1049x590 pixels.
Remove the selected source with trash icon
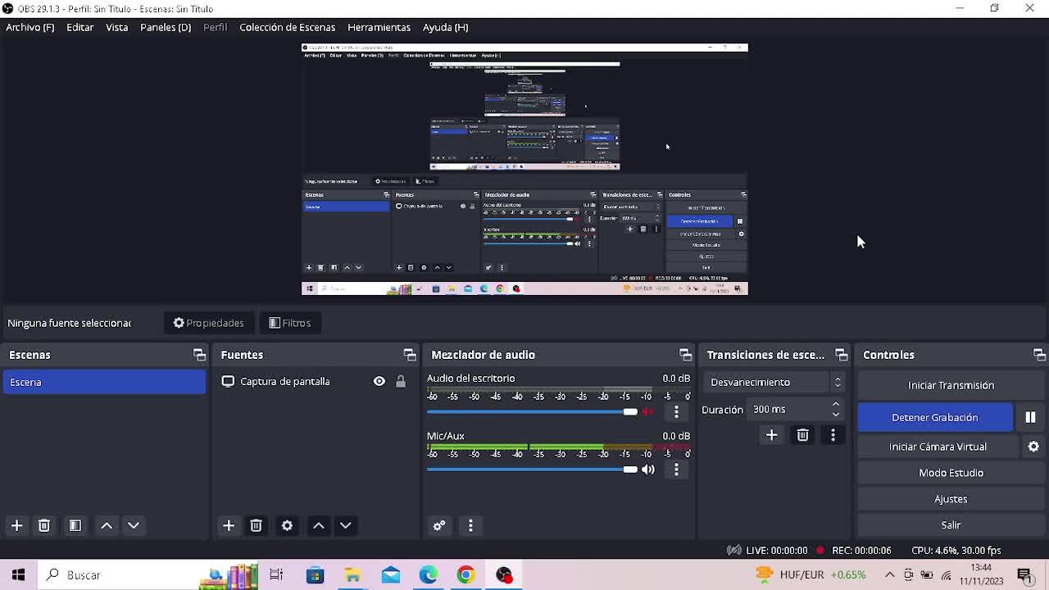pyautogui.click(x=256, y=525)
